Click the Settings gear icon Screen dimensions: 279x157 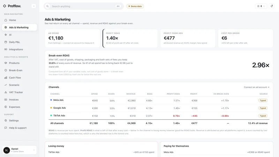point(6,120)
